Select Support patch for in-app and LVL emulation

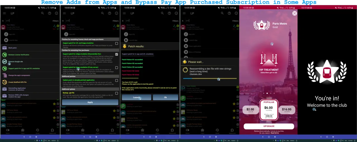(x=30, y=68)
